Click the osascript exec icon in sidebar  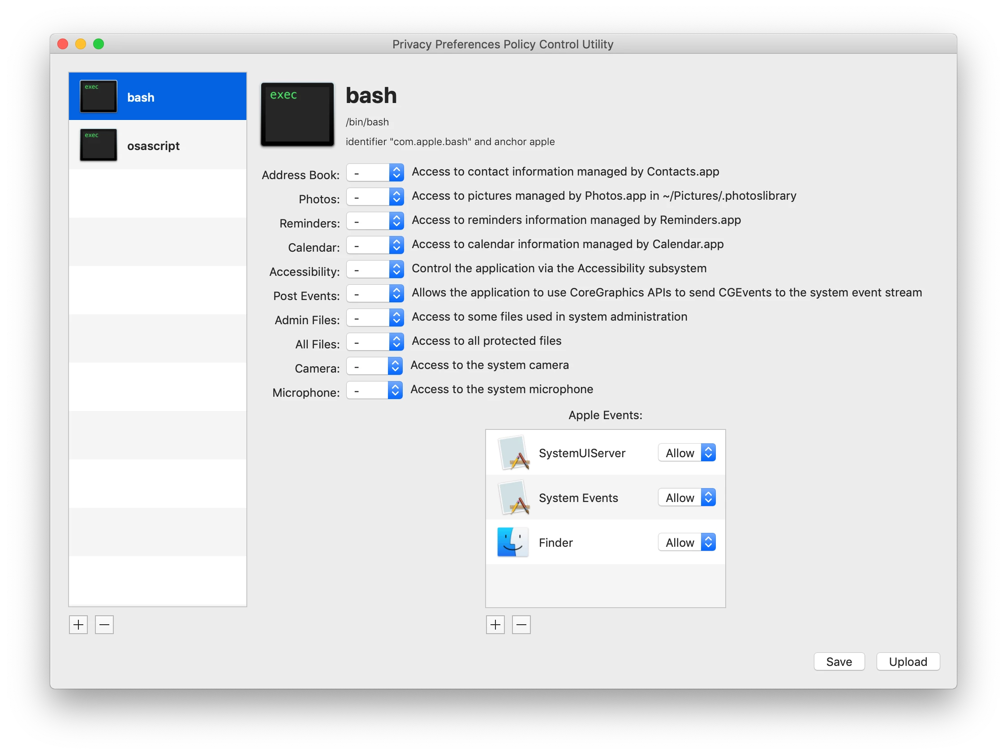(x=99, y=145)
